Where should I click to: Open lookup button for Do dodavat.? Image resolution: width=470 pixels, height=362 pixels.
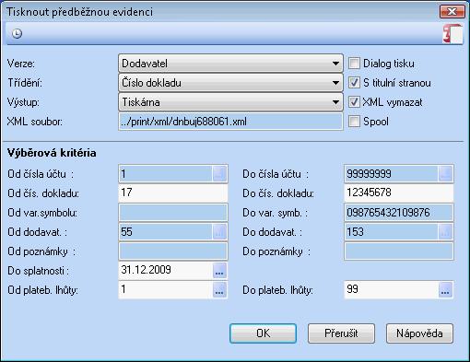(445, 232)
